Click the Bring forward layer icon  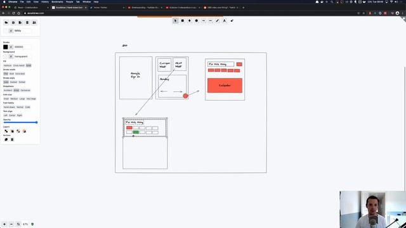pyautogui.click(x=24, y=131)
